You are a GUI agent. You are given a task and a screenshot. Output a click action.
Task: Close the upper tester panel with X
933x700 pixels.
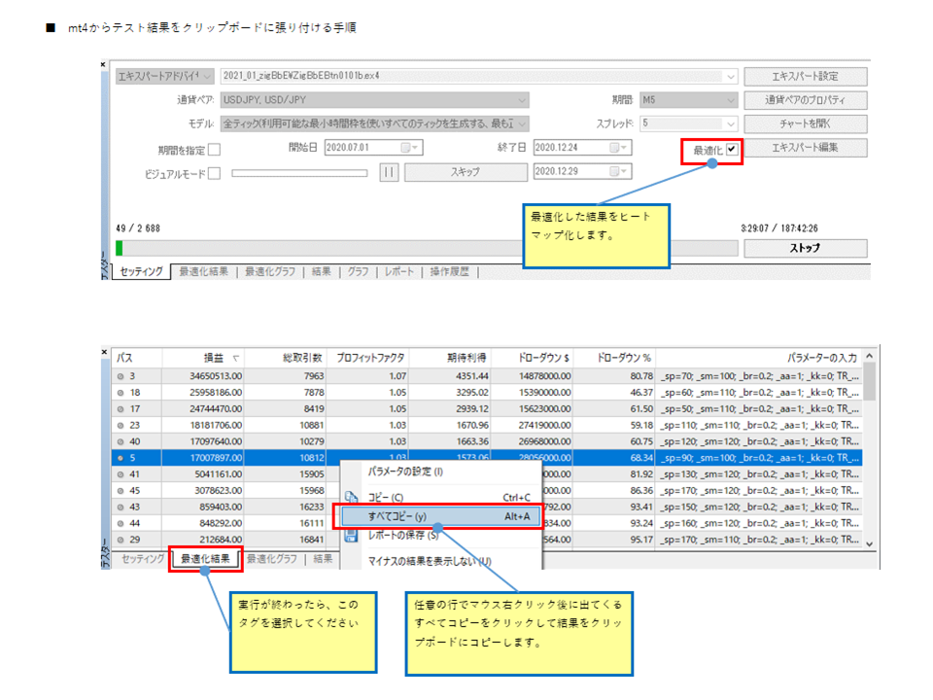tap(103, 64)
